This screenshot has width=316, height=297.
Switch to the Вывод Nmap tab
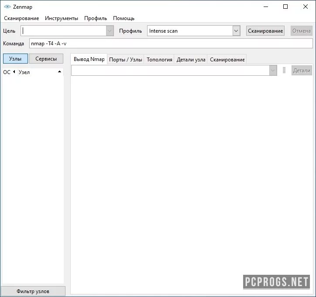coord(89,59)
